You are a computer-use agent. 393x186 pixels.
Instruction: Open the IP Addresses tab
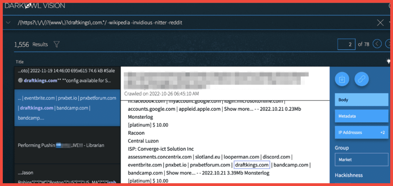[x=361, y=132]
